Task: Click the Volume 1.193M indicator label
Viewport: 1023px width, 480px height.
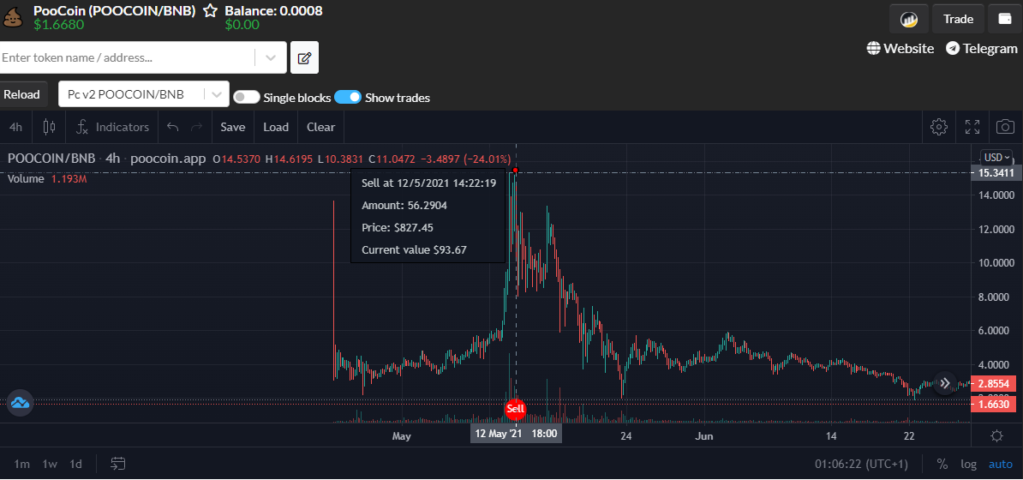Action: click(x=47, y=179)
